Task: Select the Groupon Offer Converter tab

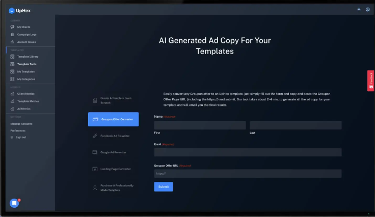Action: [x=113, y=119]
